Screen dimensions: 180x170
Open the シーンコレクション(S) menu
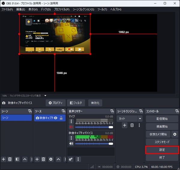83,9
